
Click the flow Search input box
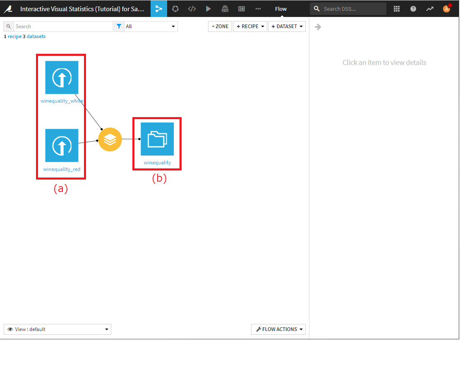(63, 26)
